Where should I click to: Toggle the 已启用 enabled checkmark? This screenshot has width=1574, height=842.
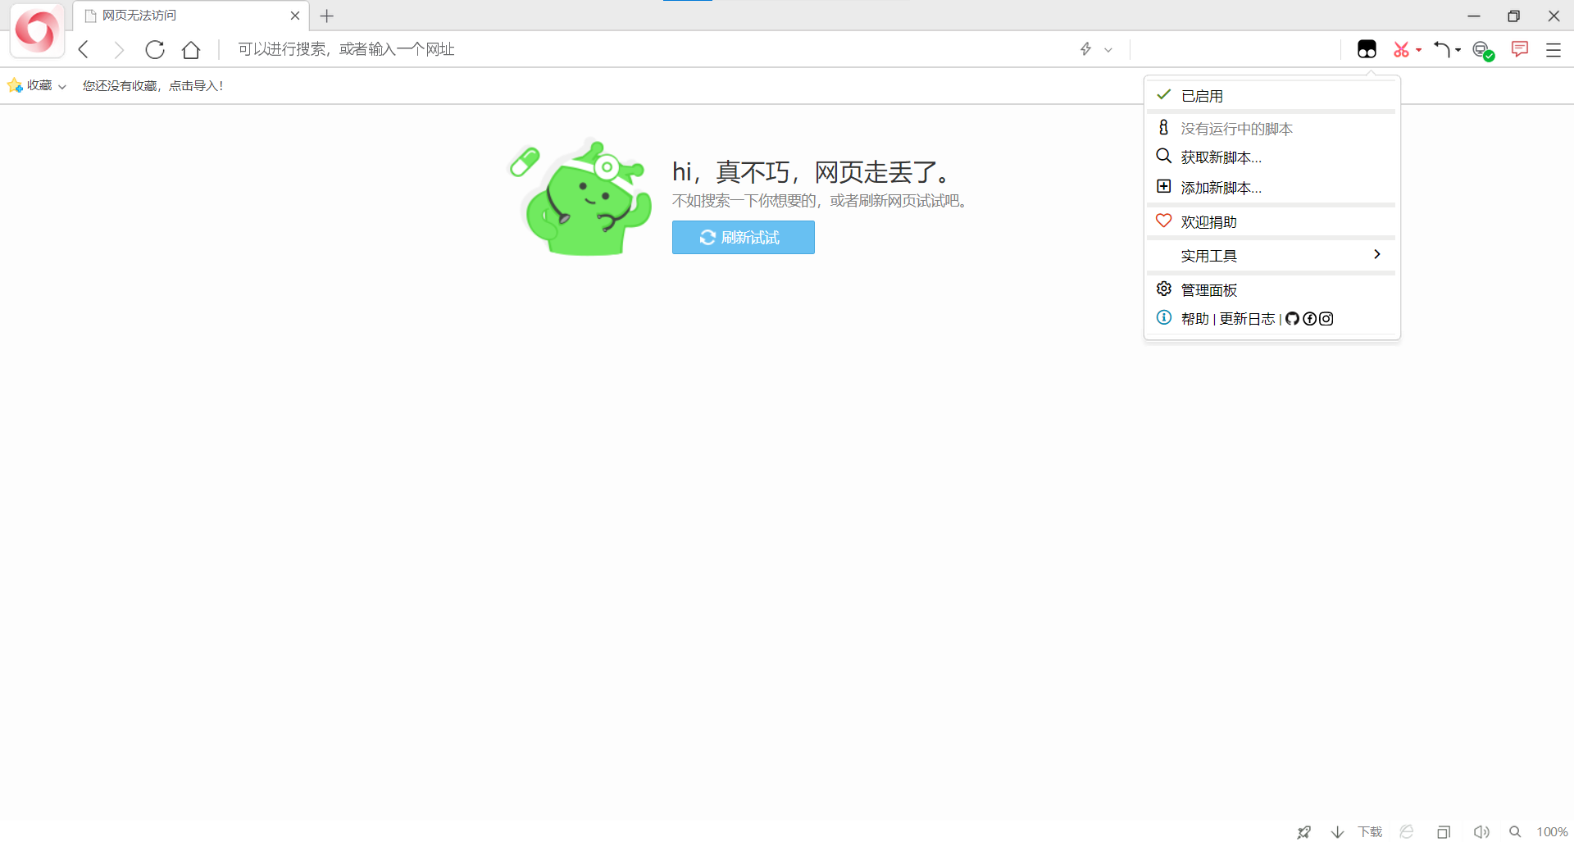pos(1202,96)
